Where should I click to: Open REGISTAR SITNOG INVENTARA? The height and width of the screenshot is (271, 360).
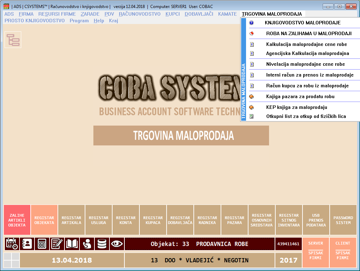pos(289,220)
